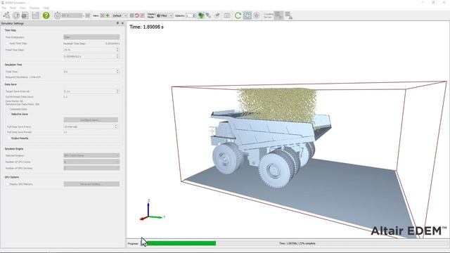Open the Number of GPU Devices dropdown
The width and height of the screenshot is (450, 253).
point(91,168)
